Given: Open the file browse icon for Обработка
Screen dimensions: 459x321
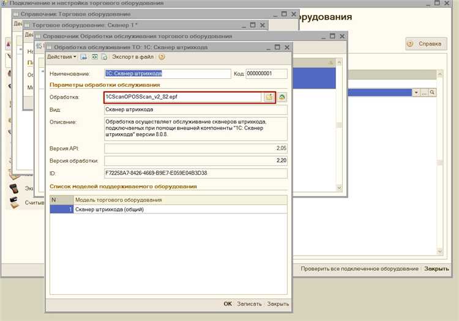Looking at the screenshot, I should 269,97.
